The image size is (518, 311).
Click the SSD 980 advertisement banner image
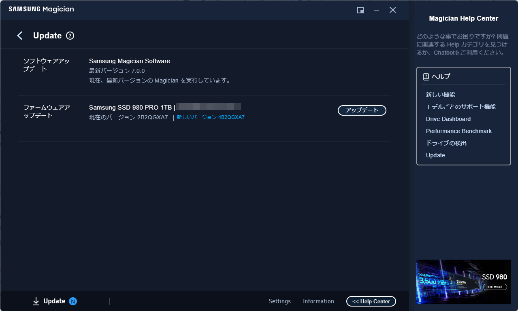[464, 281]
